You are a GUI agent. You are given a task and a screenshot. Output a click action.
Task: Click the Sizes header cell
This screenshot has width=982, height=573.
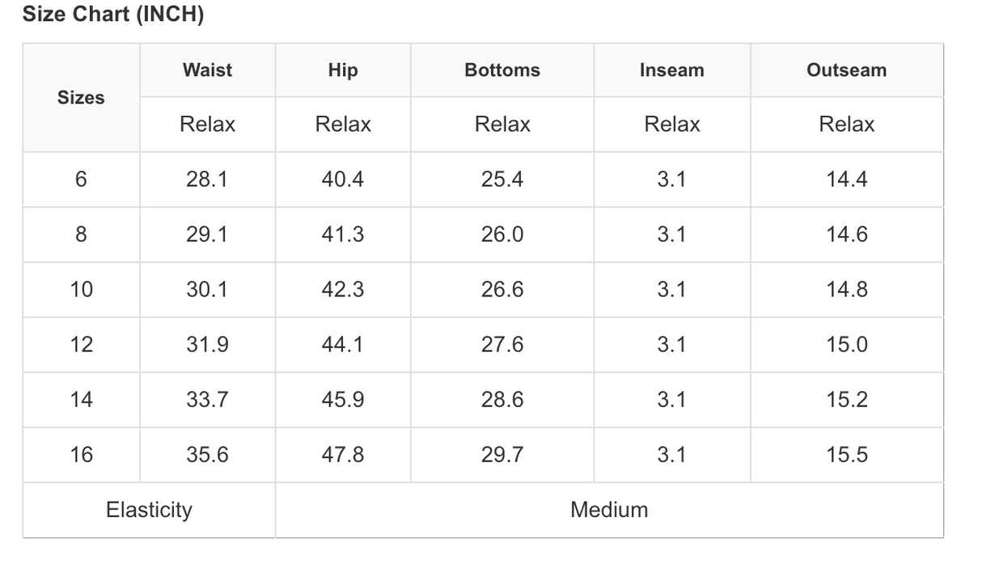click(81, 98)
